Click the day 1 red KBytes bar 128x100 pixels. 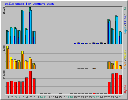[8, 88]
